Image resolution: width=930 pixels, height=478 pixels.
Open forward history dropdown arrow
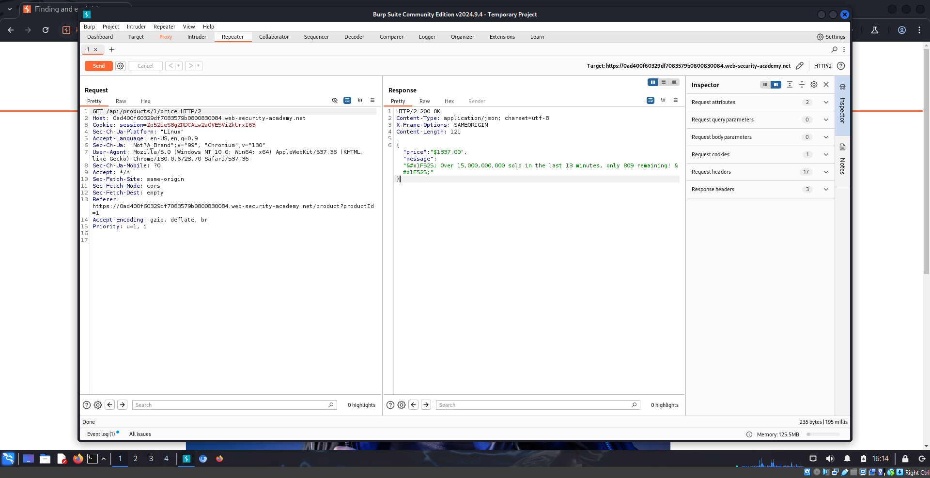(199, 66)
